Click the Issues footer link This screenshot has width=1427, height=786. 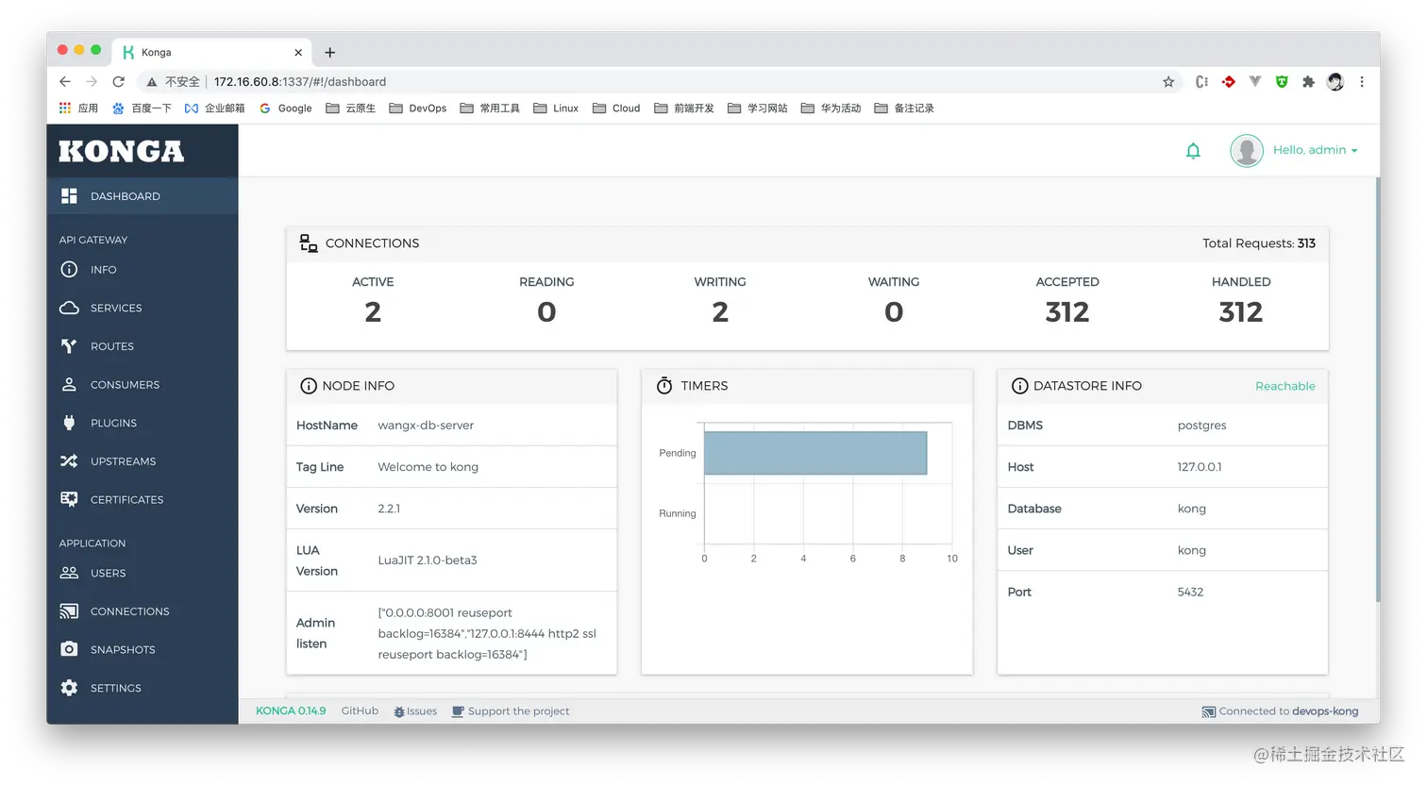click(415, 711)
